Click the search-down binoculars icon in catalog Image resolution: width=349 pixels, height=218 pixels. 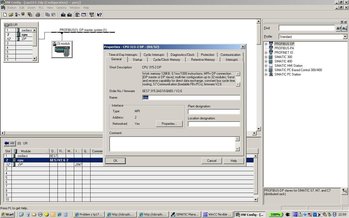pos(345,28)
